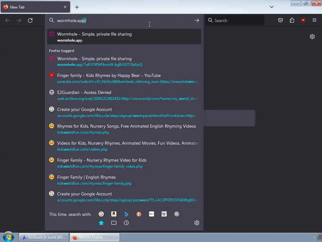Image resolution: width=322 pixels, height=242 pixels.
Task: Search history with clock icon
Action: coord(126,223)
